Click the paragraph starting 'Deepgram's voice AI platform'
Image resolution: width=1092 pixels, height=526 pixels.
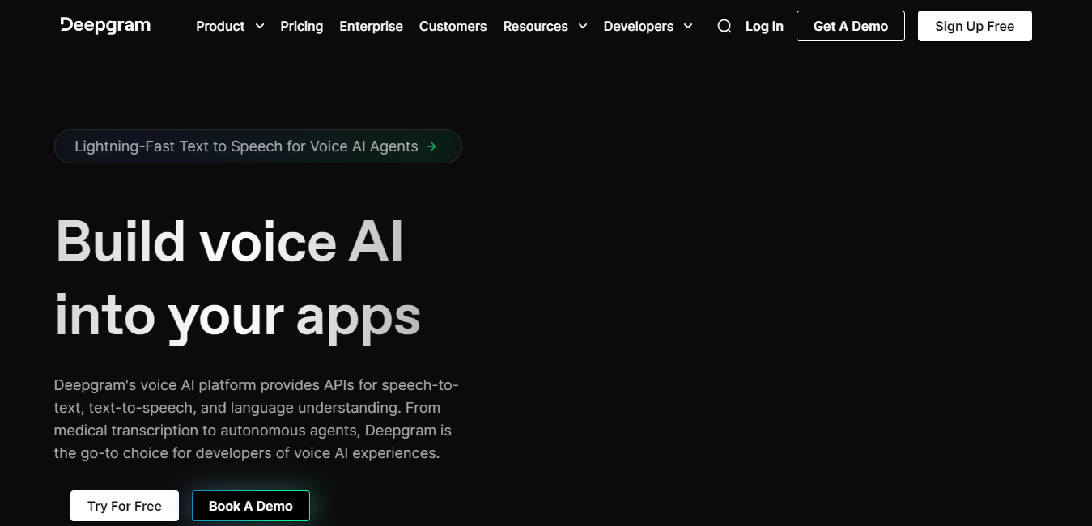(257, 419)
